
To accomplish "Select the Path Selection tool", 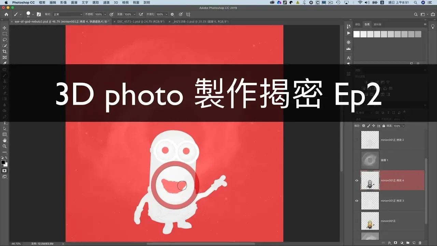I will tap(4, 129).
